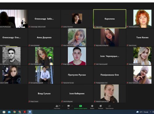The image size is (154, 114).
Task: Open the Mail app in taskbar
Action: click(9, 112)
